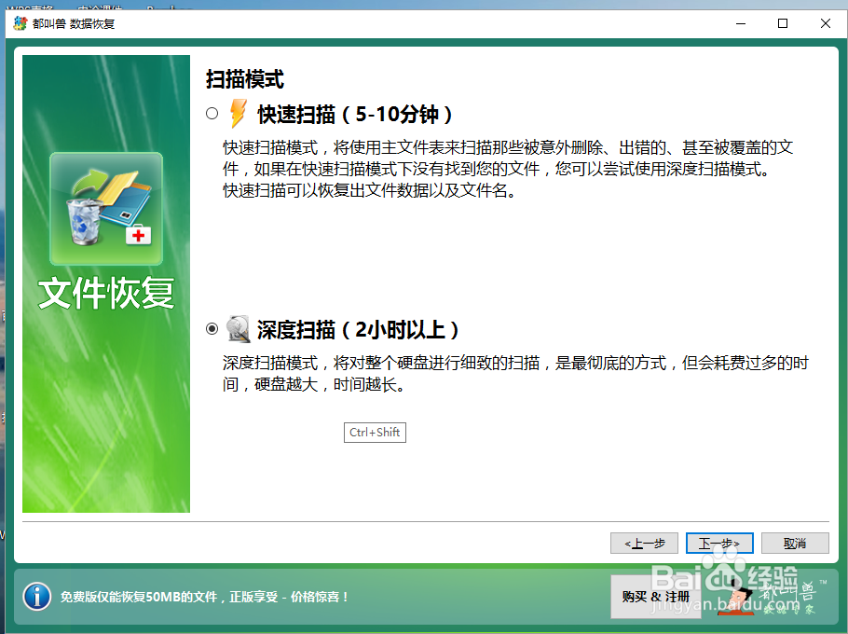Open 购买 & 注册 purchase dialog
Screen dimensions: 848x634
[x=655, y=597]
